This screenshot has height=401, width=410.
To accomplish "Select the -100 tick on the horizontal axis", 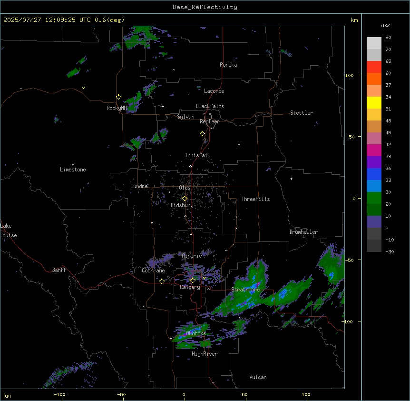I will pyautogui.click(x=59, y=394).
